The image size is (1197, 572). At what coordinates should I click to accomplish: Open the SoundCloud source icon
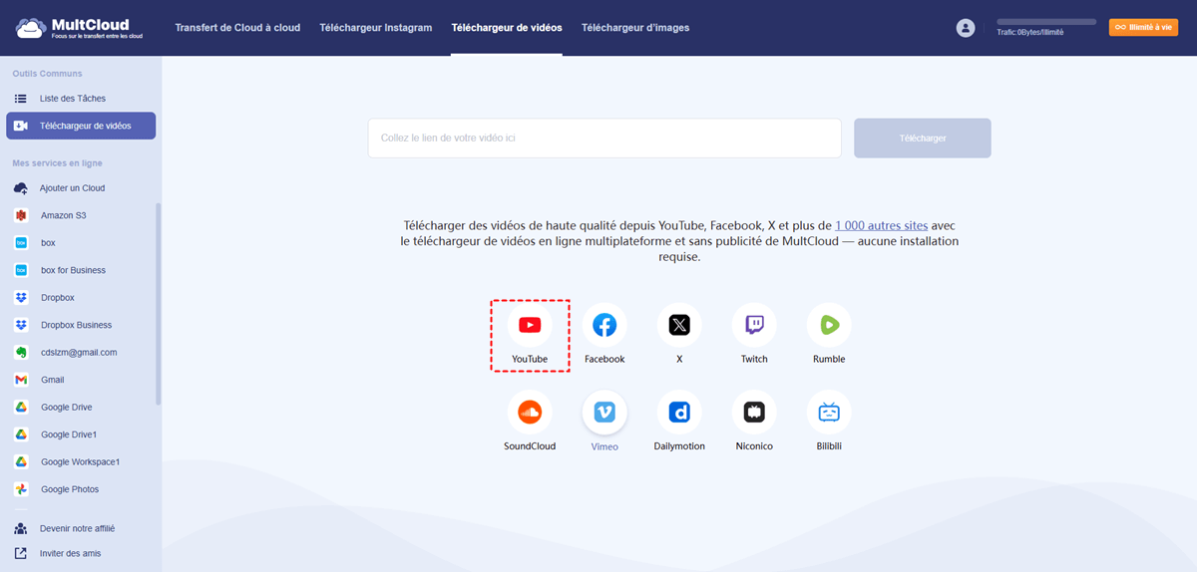tap(530, 413)
